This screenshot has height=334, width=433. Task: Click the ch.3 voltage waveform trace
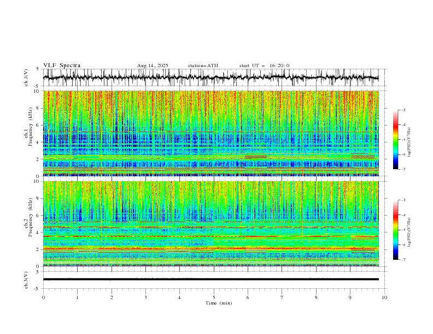pos(210,279)
